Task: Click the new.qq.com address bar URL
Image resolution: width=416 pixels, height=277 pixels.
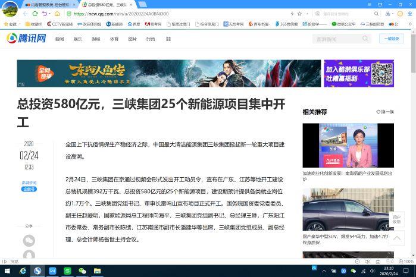Action: 121,14
